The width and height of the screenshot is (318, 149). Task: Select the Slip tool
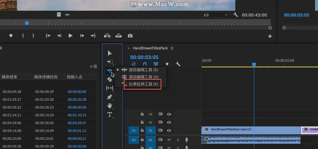[x=110, y=88]
